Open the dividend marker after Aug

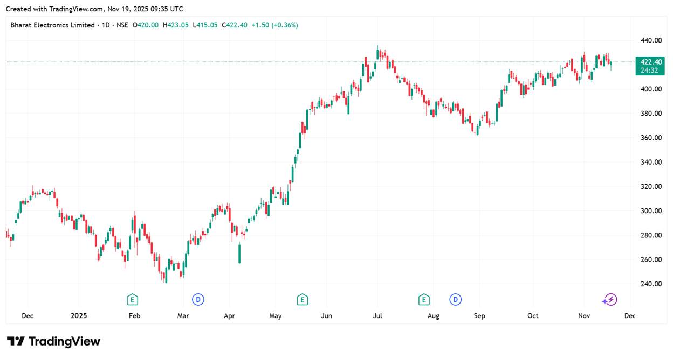pos(456,299)
